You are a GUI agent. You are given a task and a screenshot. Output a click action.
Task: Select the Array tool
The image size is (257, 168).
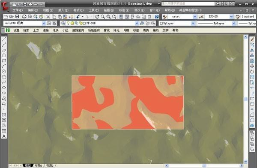point(252,61)
